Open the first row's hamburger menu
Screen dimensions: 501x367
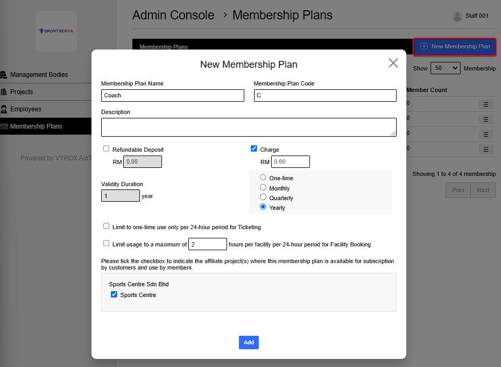(485, 104)
